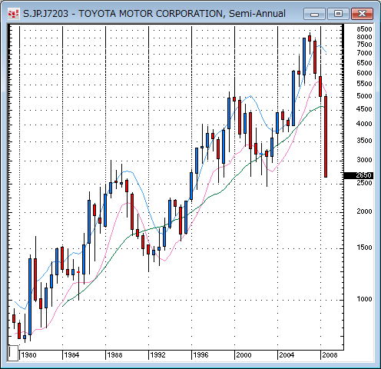Click the 4500 price axis label
Screen dimensions: 381x369
tap(364, 109)
